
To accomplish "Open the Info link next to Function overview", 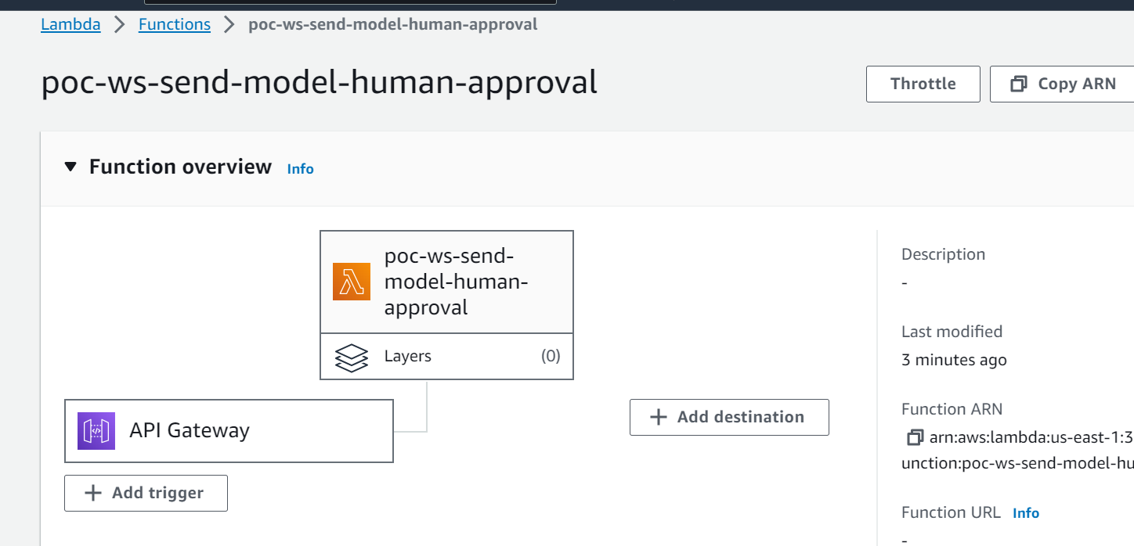I will click(300, 168).
